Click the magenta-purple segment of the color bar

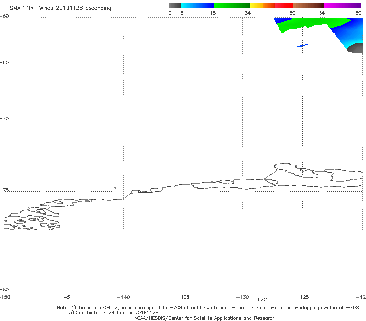(x=342, y=6)
